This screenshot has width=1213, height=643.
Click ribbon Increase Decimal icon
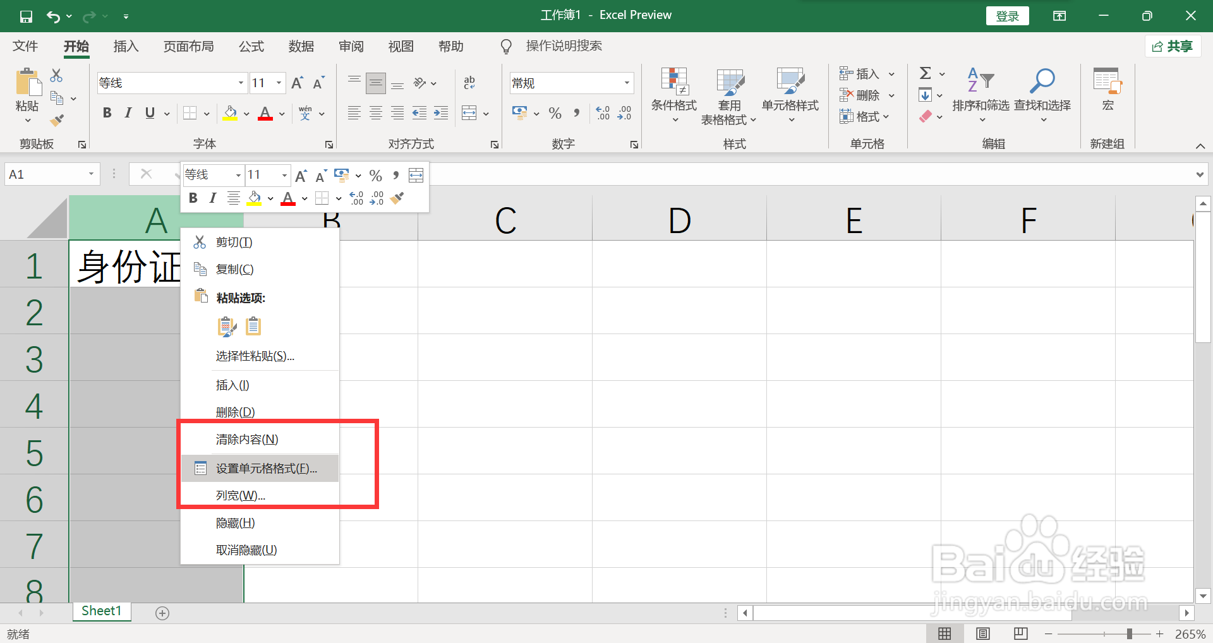click(x=603, y=113)
